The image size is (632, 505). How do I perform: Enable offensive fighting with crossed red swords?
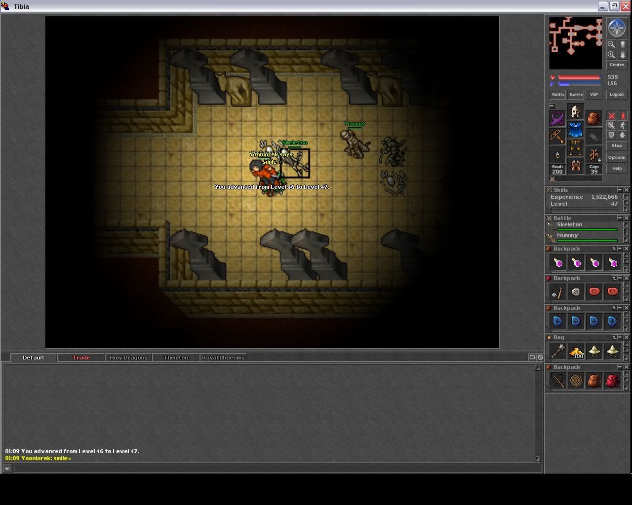(612, 116)
